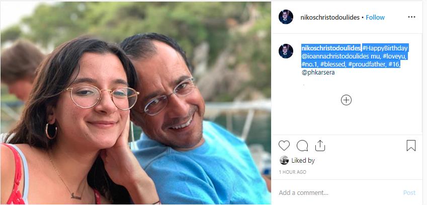Viewport: 427px width, 205px height.
Task: Click the comment speech bubble icon
Action: click(302, 146)
